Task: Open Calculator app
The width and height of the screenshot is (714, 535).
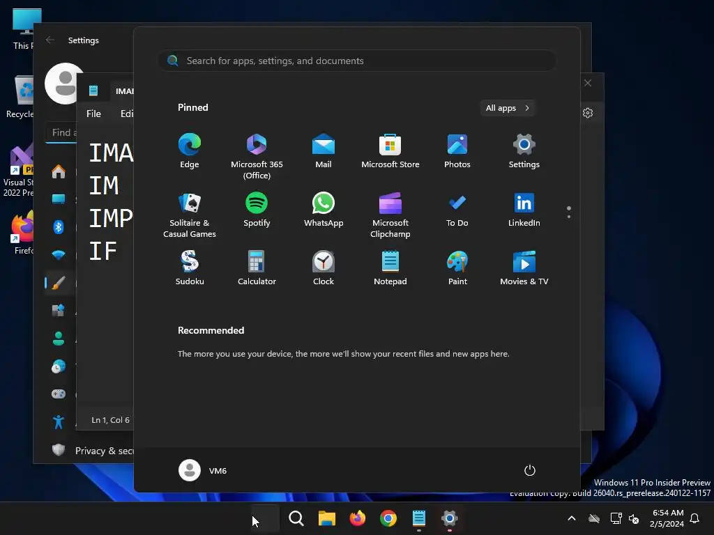Action: click(x=257, y=268)
